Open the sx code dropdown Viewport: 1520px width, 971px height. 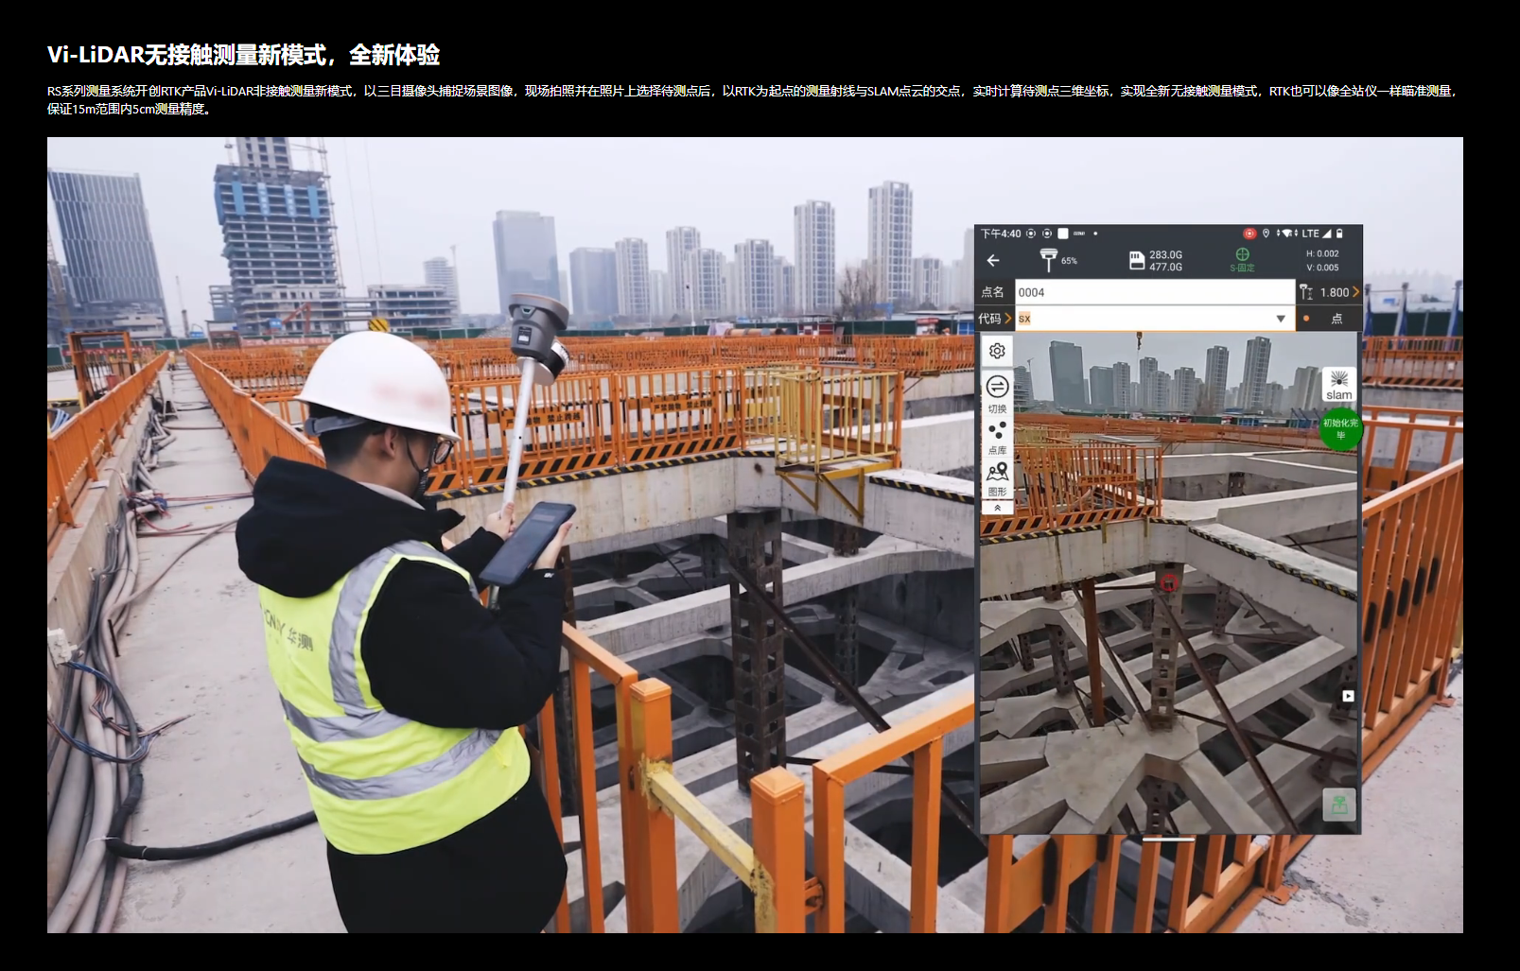(x=1281, y=319)
